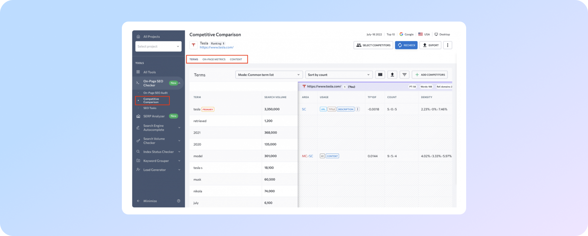Switch to the Content tab
The image size is (588, 236).
tap(236, 59)
